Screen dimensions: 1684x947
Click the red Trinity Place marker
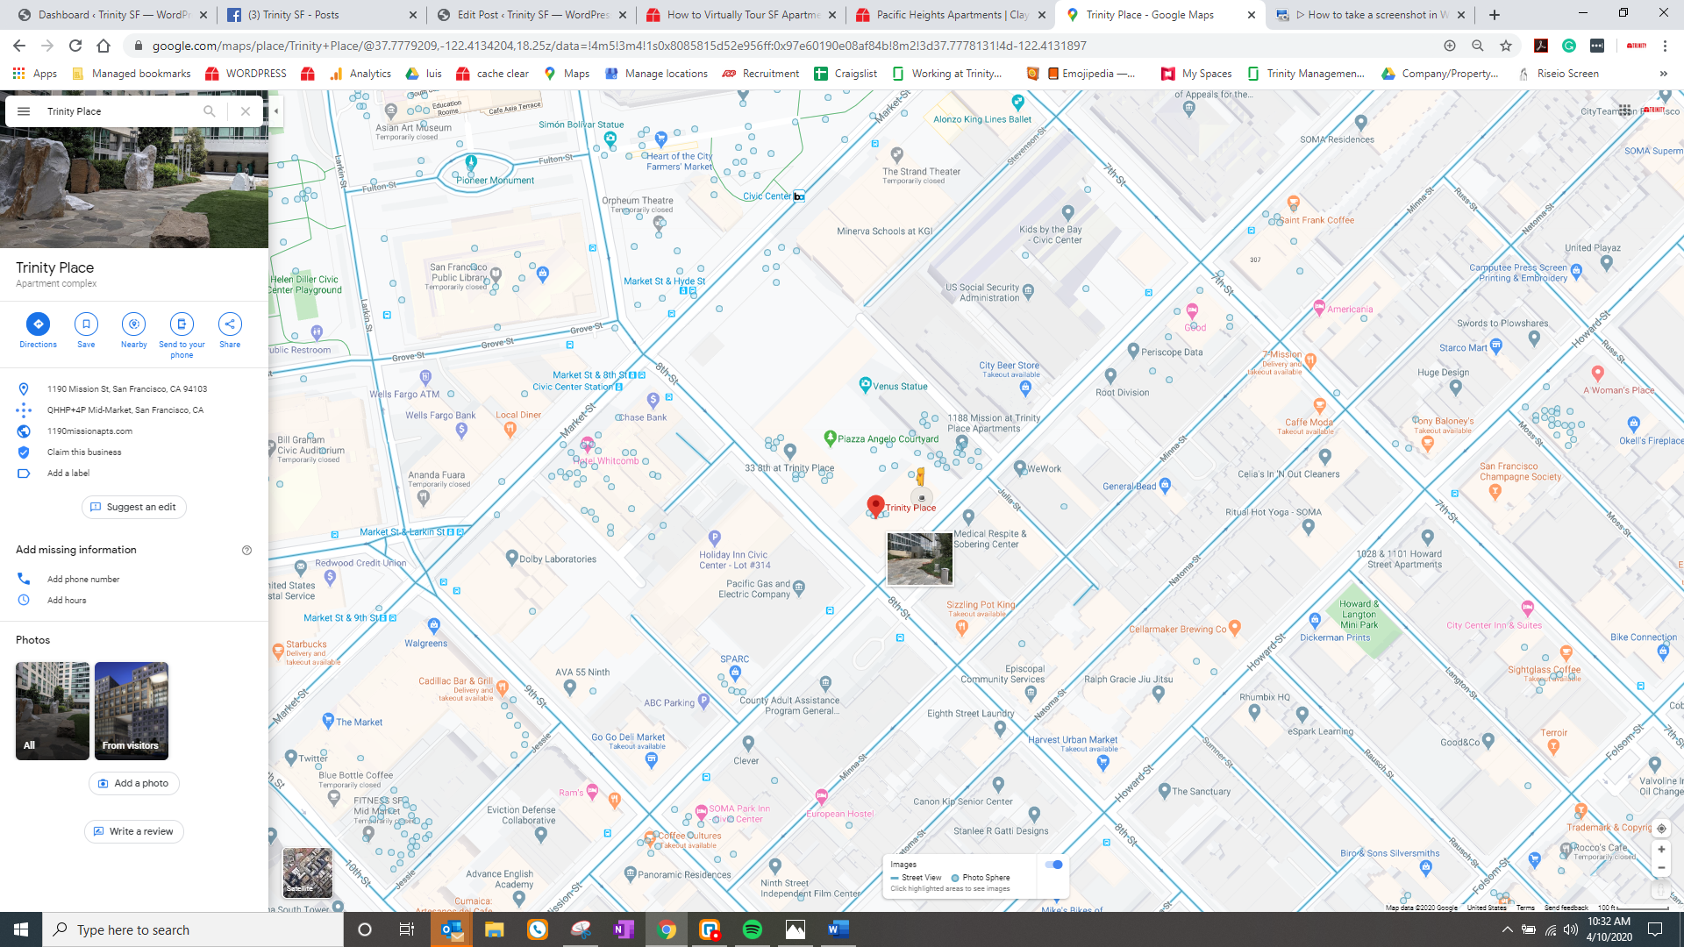(874, 506)
